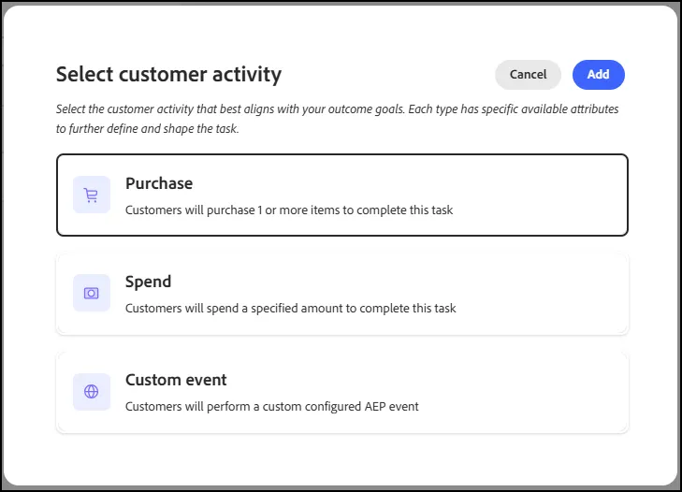Click the shopping cart icon for Purchase

tap(92, 195)
